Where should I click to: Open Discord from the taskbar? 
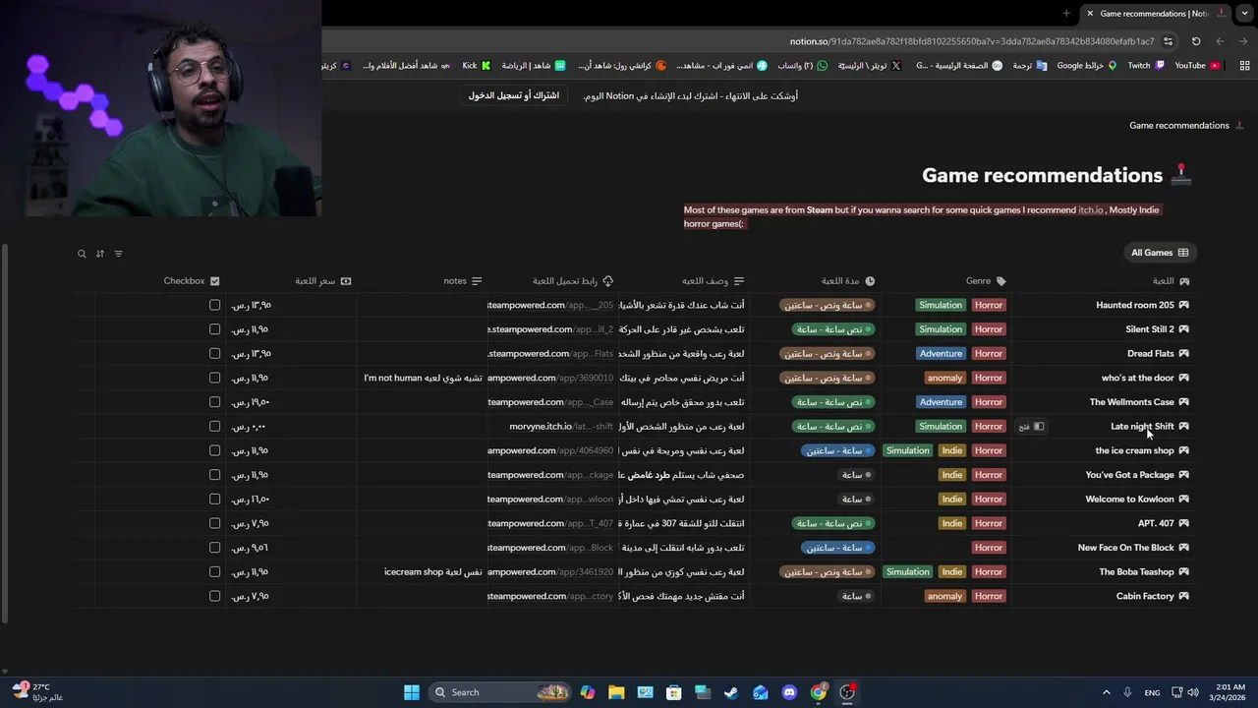point(789,692)
